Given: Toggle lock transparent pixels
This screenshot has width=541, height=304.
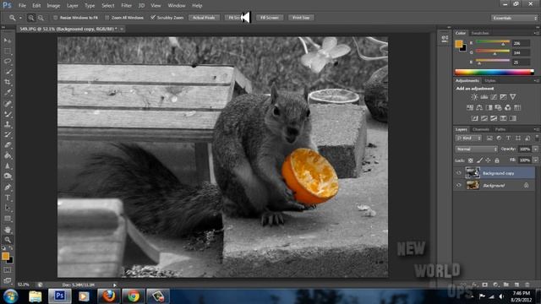Looking at the screenshot, I should click(x=471, y=160).
